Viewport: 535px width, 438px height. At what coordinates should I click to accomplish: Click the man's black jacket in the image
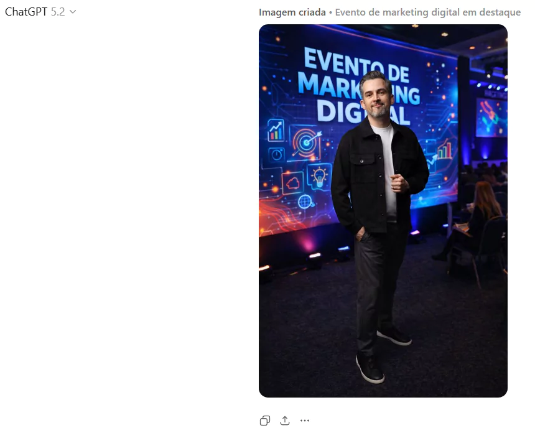(x=379, y=175)
